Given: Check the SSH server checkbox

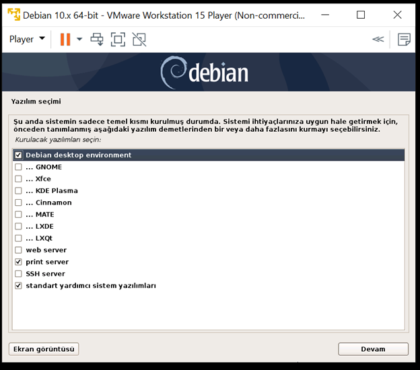Looking at the screenshot, I should click(18, 274).
